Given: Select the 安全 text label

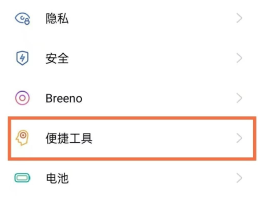Looking at the screenshot, I should point(57,59).
